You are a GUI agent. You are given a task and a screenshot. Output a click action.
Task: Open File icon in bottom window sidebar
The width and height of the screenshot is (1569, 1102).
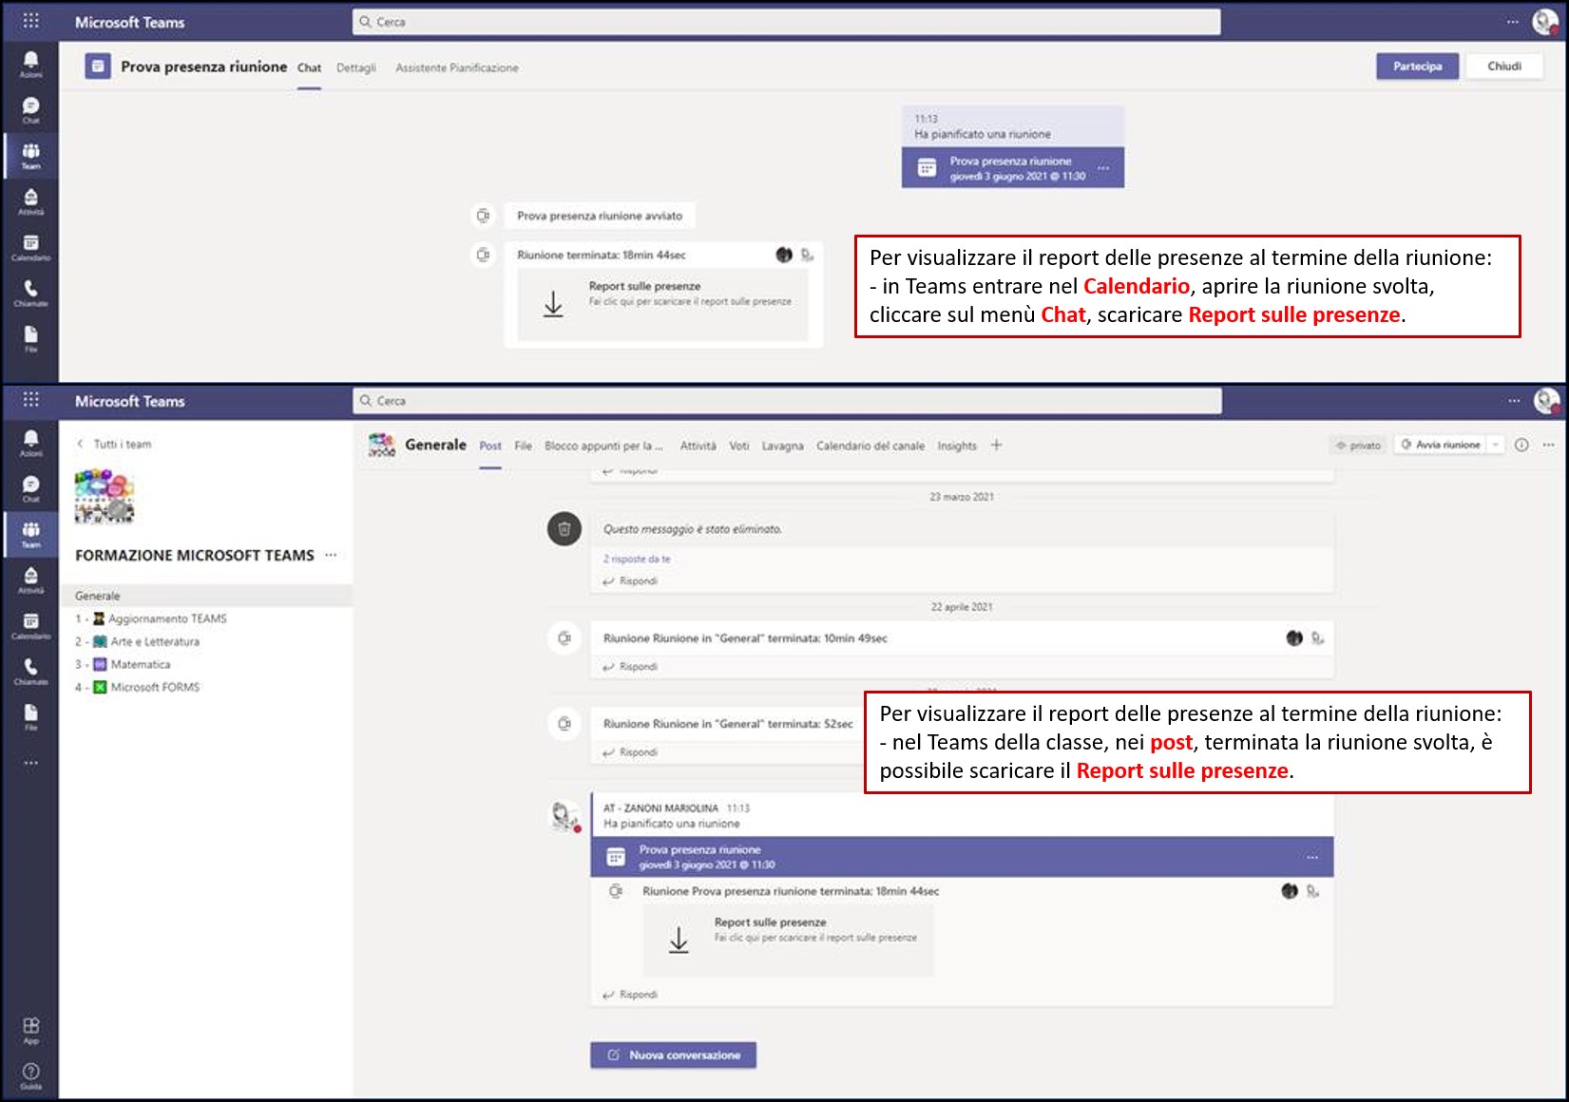pos(30,716)
